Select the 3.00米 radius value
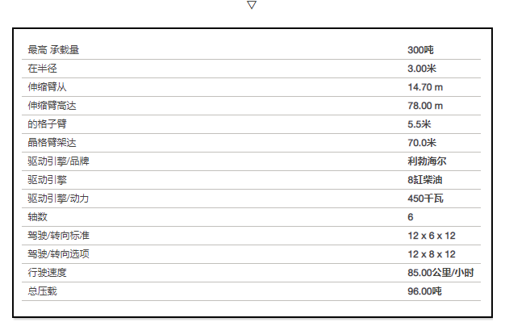 [422, 69]
